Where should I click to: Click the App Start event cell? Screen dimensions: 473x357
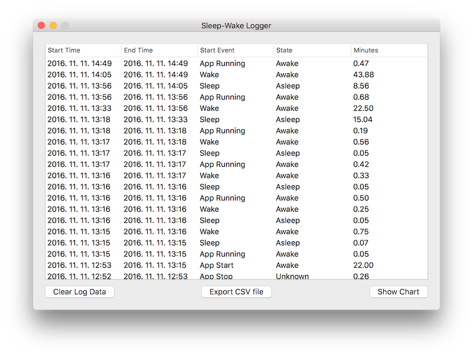point(217,265)
